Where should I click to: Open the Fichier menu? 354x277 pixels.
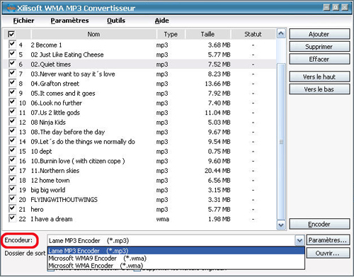[23, 21]
